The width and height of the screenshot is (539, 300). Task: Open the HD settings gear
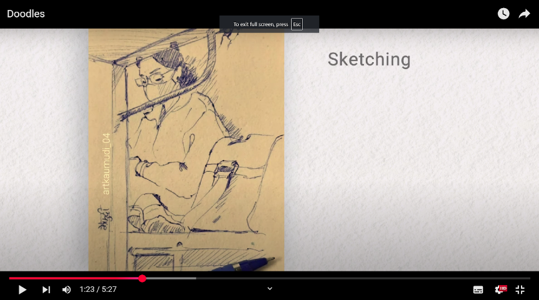coord(500,289)
